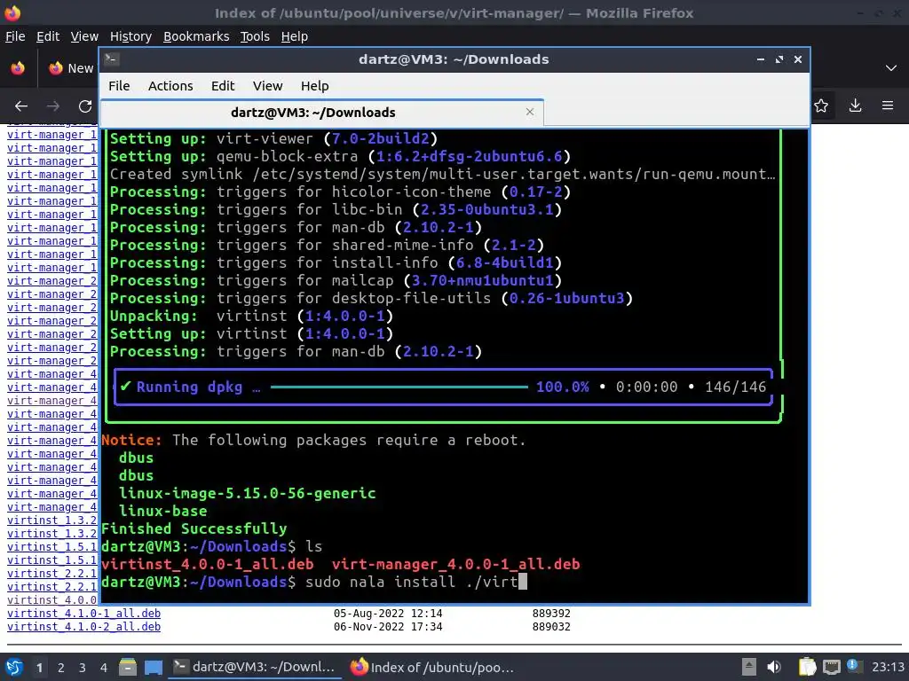Switch to workspace 4

click(x=103, y=668)
